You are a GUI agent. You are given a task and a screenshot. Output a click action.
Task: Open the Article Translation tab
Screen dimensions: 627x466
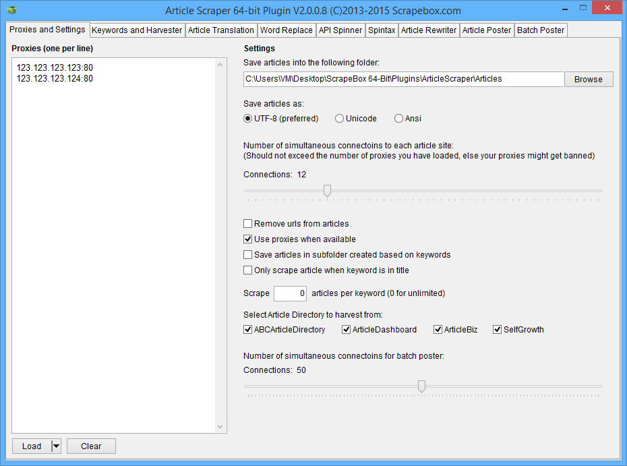(x=221, y=30)
